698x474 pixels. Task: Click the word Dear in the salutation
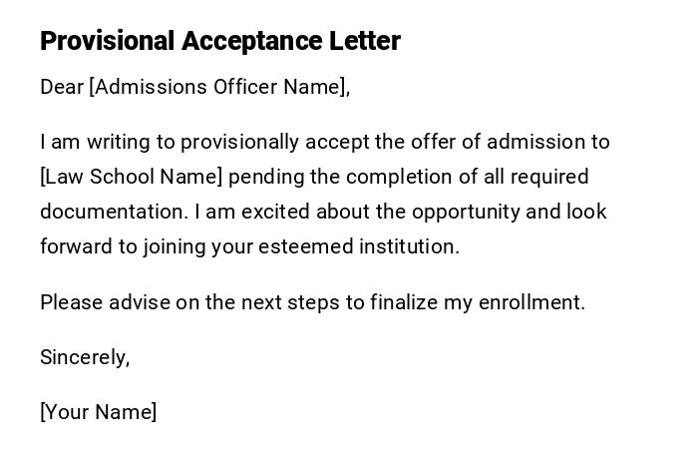(x=62, y=87)
